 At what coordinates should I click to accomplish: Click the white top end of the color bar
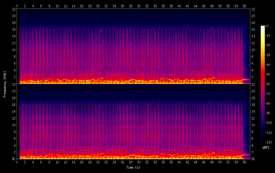pos(263,27)
